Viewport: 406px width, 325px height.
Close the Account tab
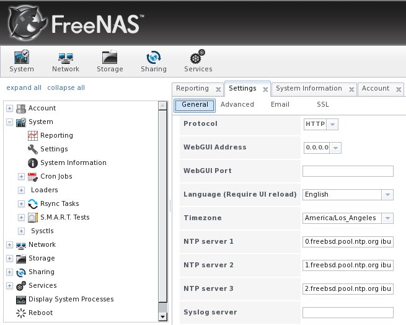(399, 89)
